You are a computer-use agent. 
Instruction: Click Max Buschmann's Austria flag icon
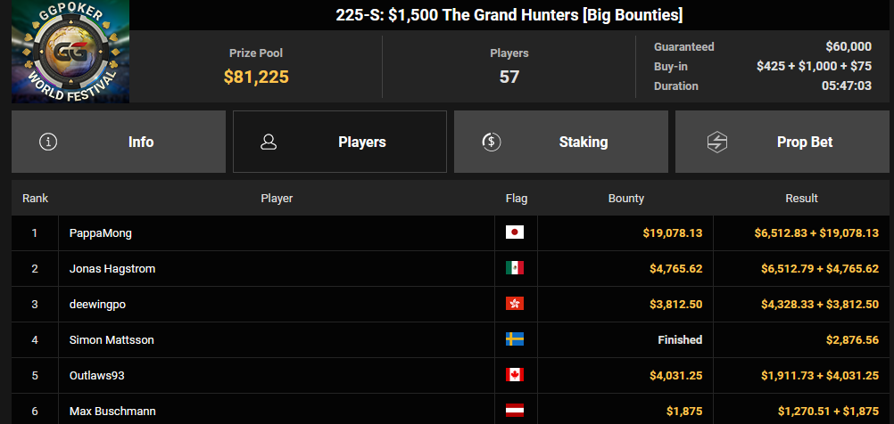[514, 411]
